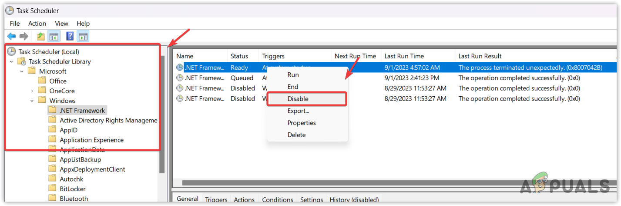Collapse the Microsoft tree node
621x206 pixels.
(22, 71)
